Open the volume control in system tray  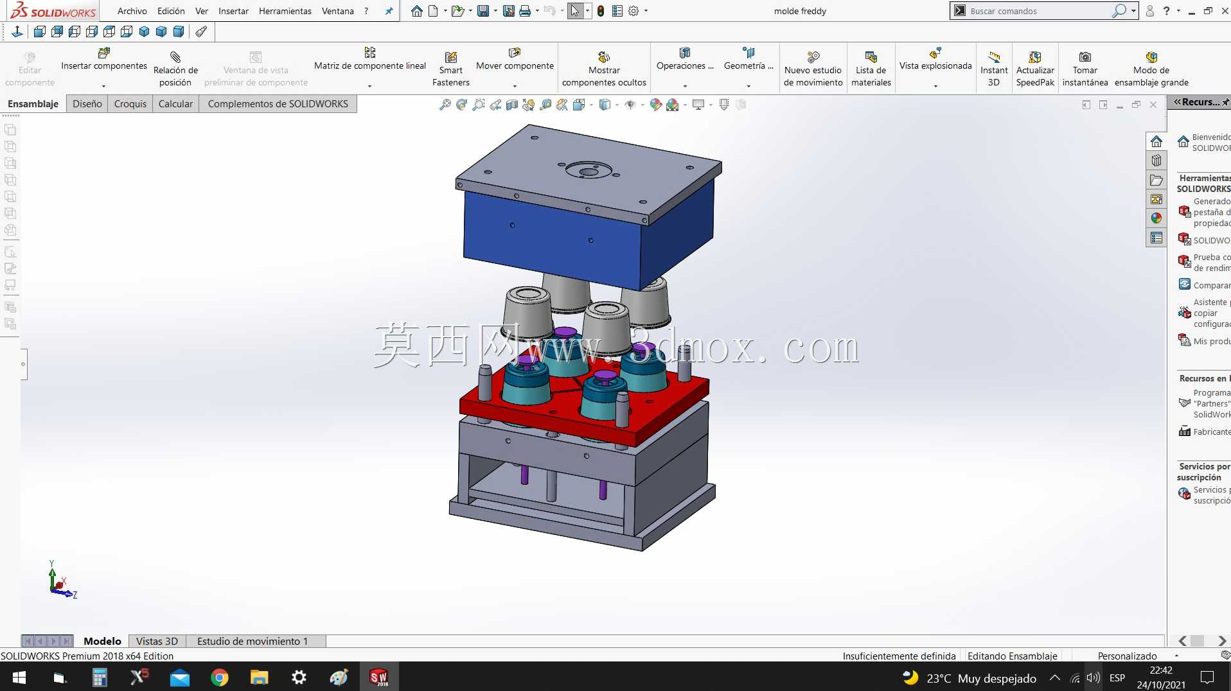click(x=1093, y=678)
